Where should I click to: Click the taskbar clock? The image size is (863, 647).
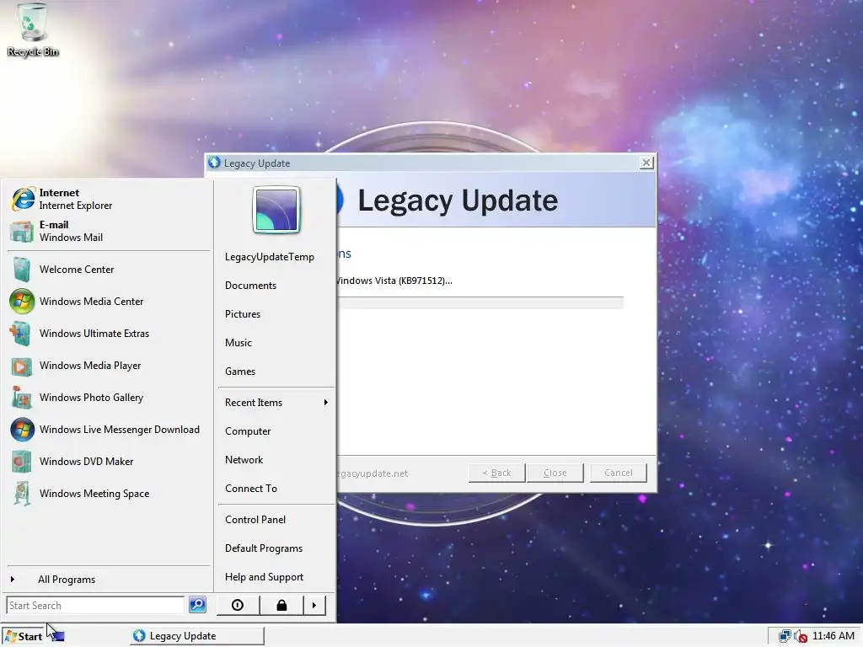(833, 636)
